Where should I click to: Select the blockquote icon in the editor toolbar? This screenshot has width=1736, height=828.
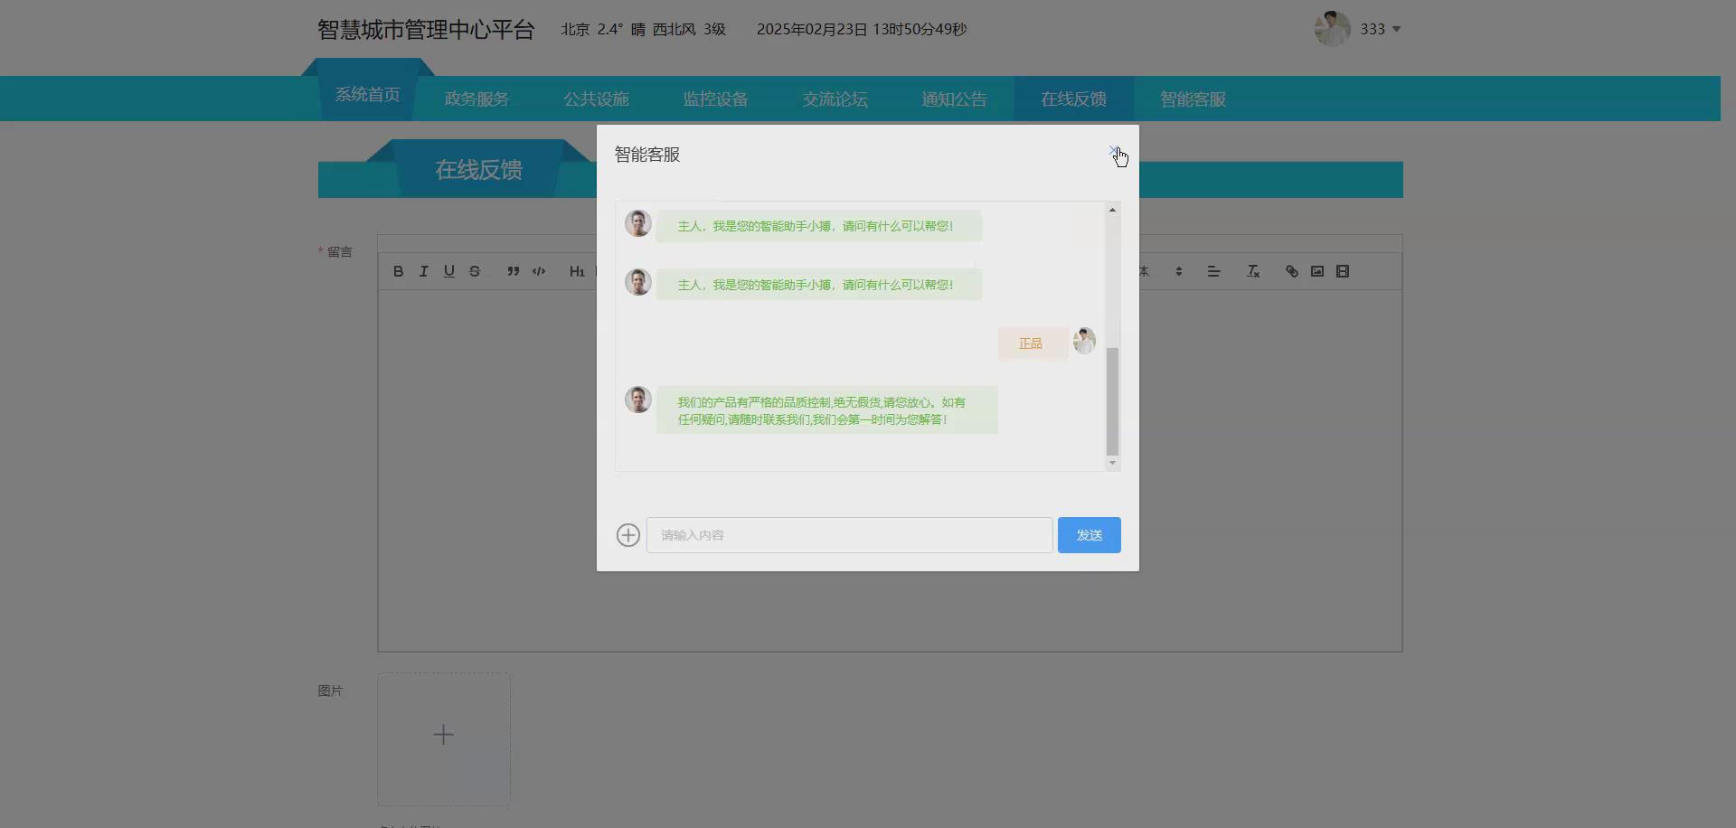click(513, 270)
